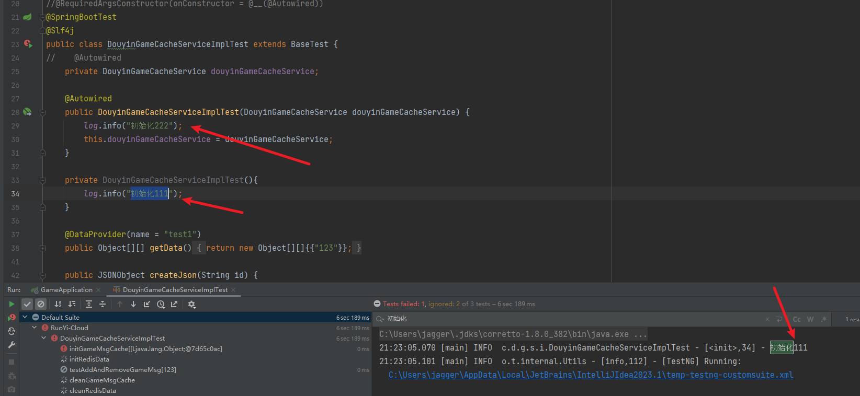Fold the private constructor at line 33
Viewport: 860px width, 396px height.
(x=42, y=180)
